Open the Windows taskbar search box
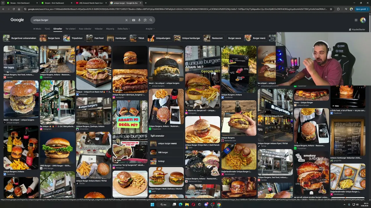 164,205
